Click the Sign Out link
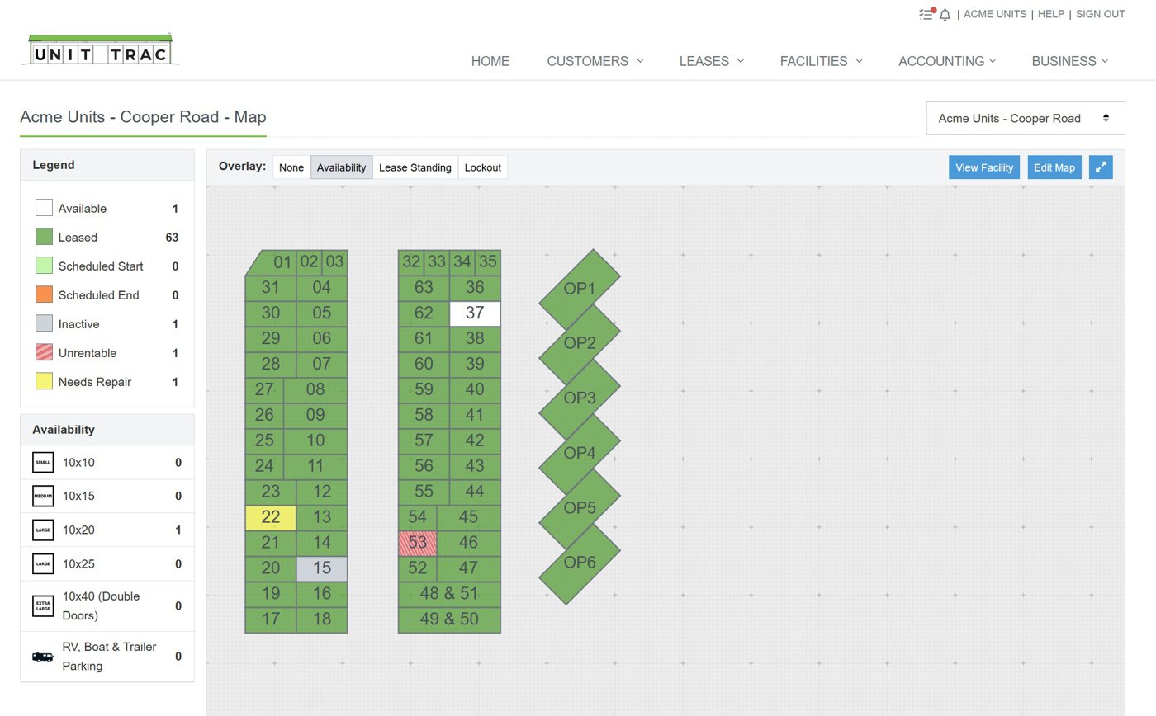 1100,14
